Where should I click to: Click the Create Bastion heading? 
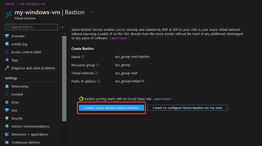(82, 48)
